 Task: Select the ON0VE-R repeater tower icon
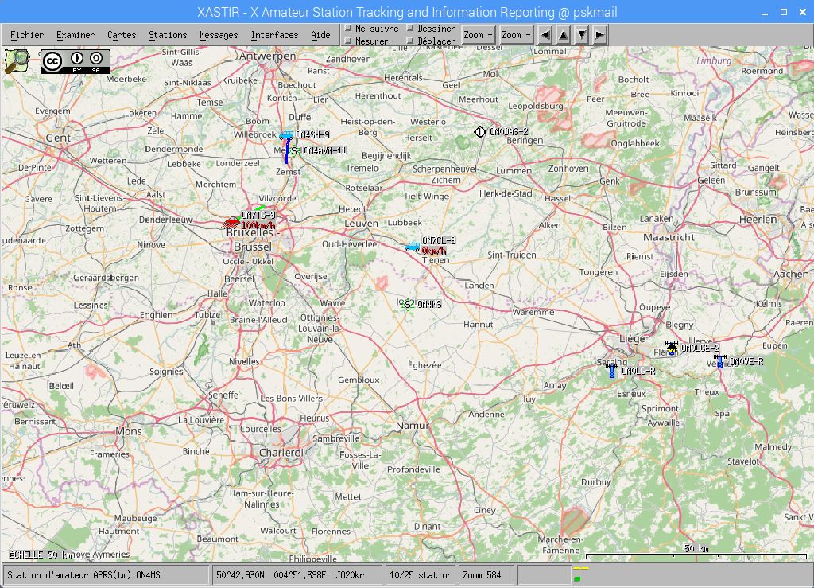tap(719, 361)
